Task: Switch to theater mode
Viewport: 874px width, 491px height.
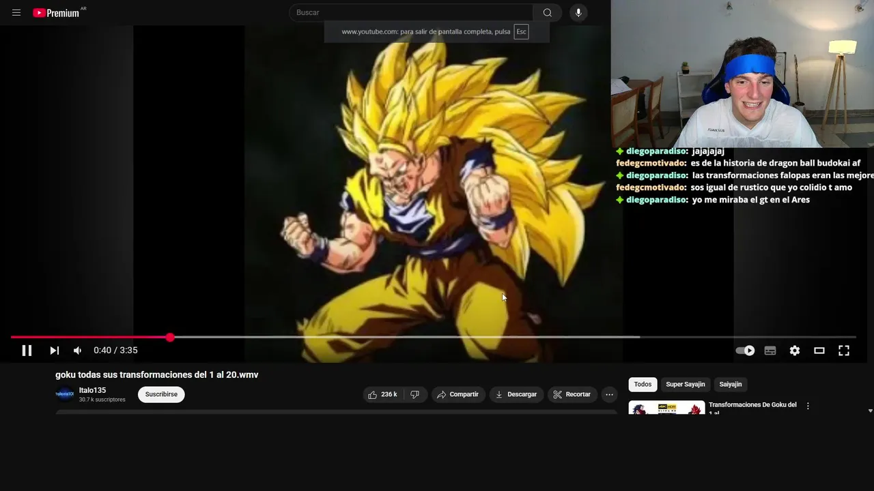Action: tap(819, 351)
